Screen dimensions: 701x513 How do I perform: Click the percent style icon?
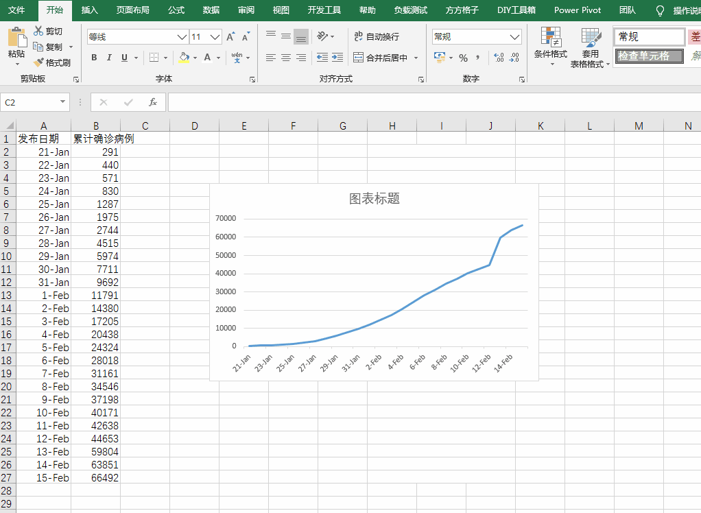click(463, 58)
